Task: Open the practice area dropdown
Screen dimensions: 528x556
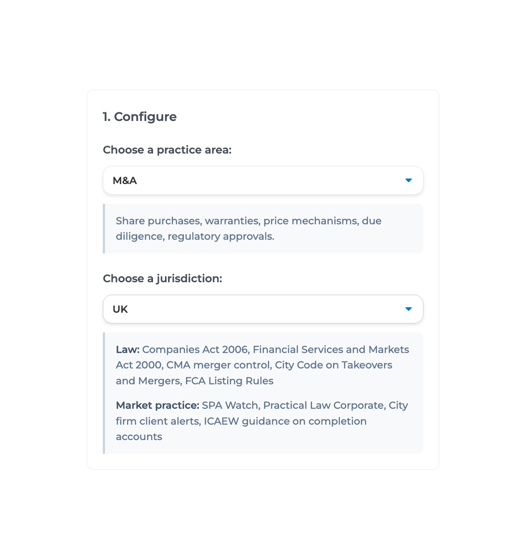Action: coord(263,180)
